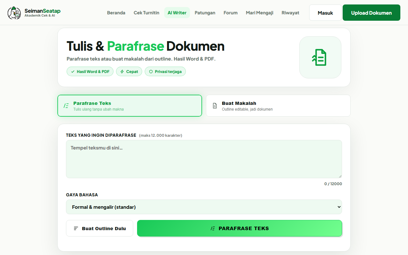The image size is (408, 255).
Task: Click the paraphrase icon on Parafrase Teks tab
Action: [x=66, y=106]
